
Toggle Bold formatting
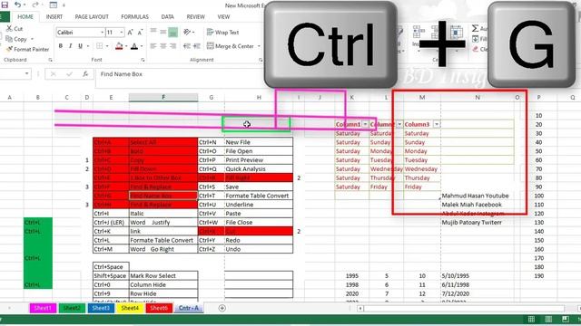(61, 46)
